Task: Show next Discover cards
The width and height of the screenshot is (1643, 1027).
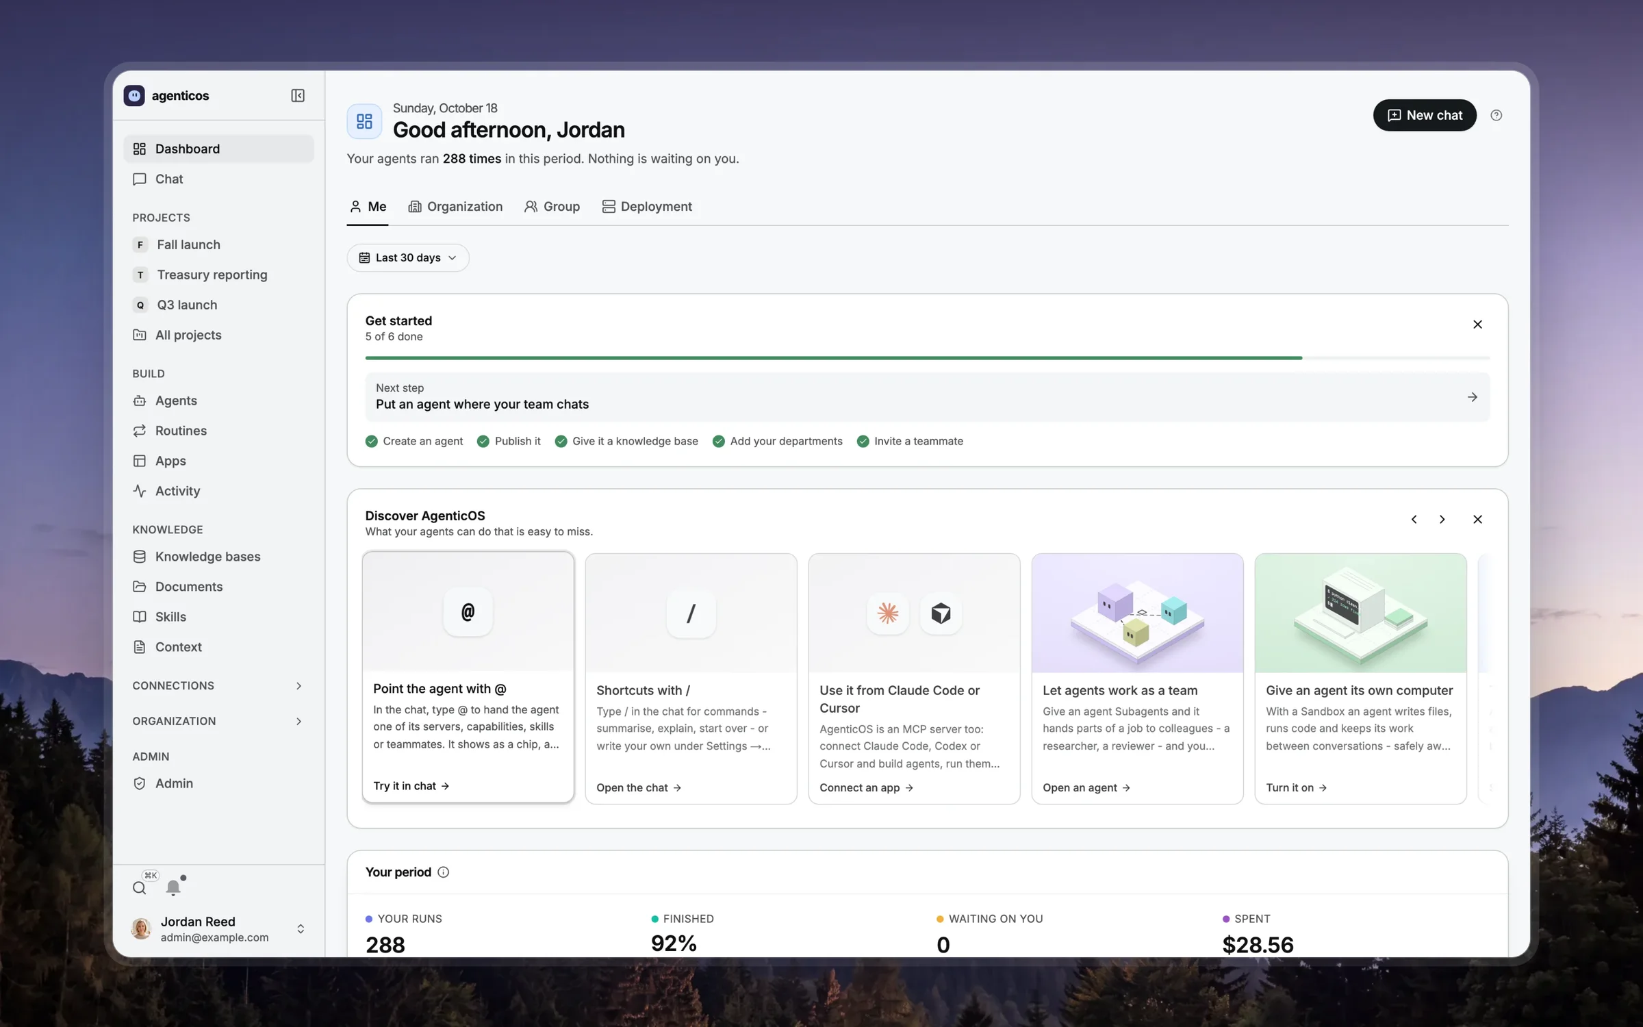Action: coord(1442,519)
